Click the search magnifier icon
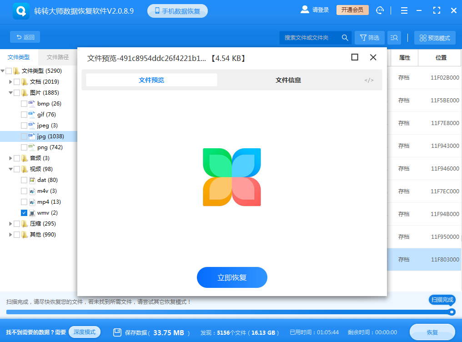 pos(345,38)
